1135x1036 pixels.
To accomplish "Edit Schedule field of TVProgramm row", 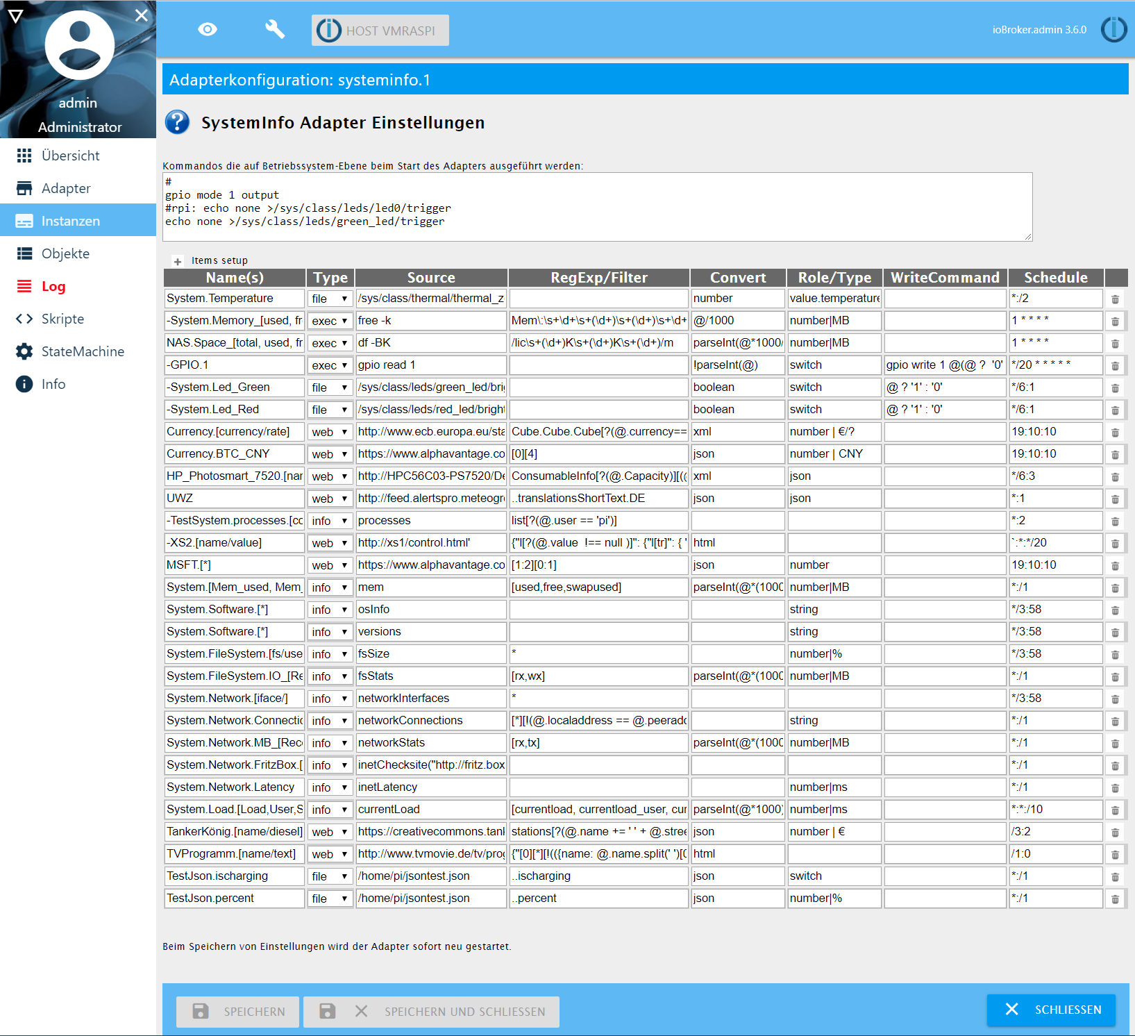I will tap(1056, 854).
